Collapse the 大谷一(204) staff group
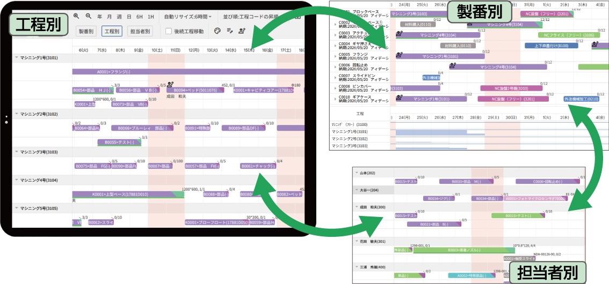609x284 pixels. (x=357, y=190)
